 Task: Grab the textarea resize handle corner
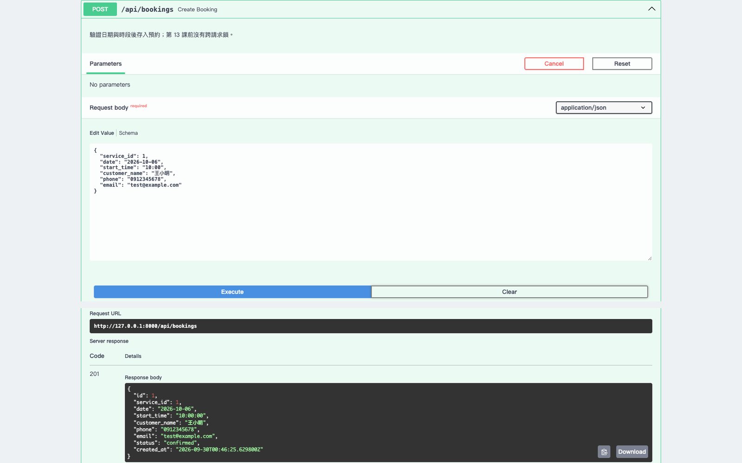click(x=650, y=258)
